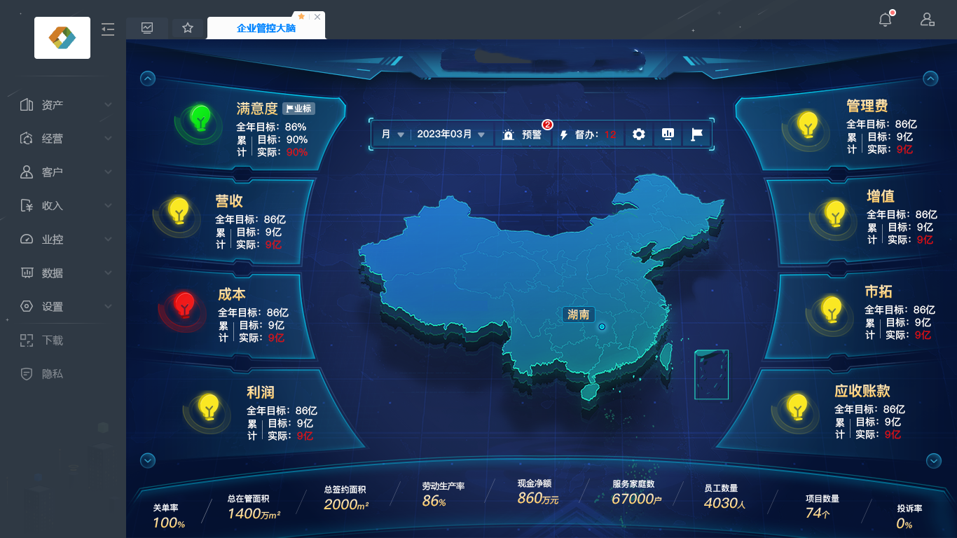Open the star favorites tab
957x538 pixels.
pos(188,28)
